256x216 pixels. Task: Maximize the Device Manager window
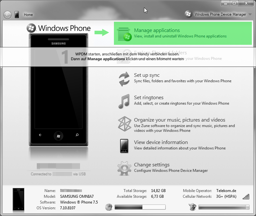(x=234, y=3)
